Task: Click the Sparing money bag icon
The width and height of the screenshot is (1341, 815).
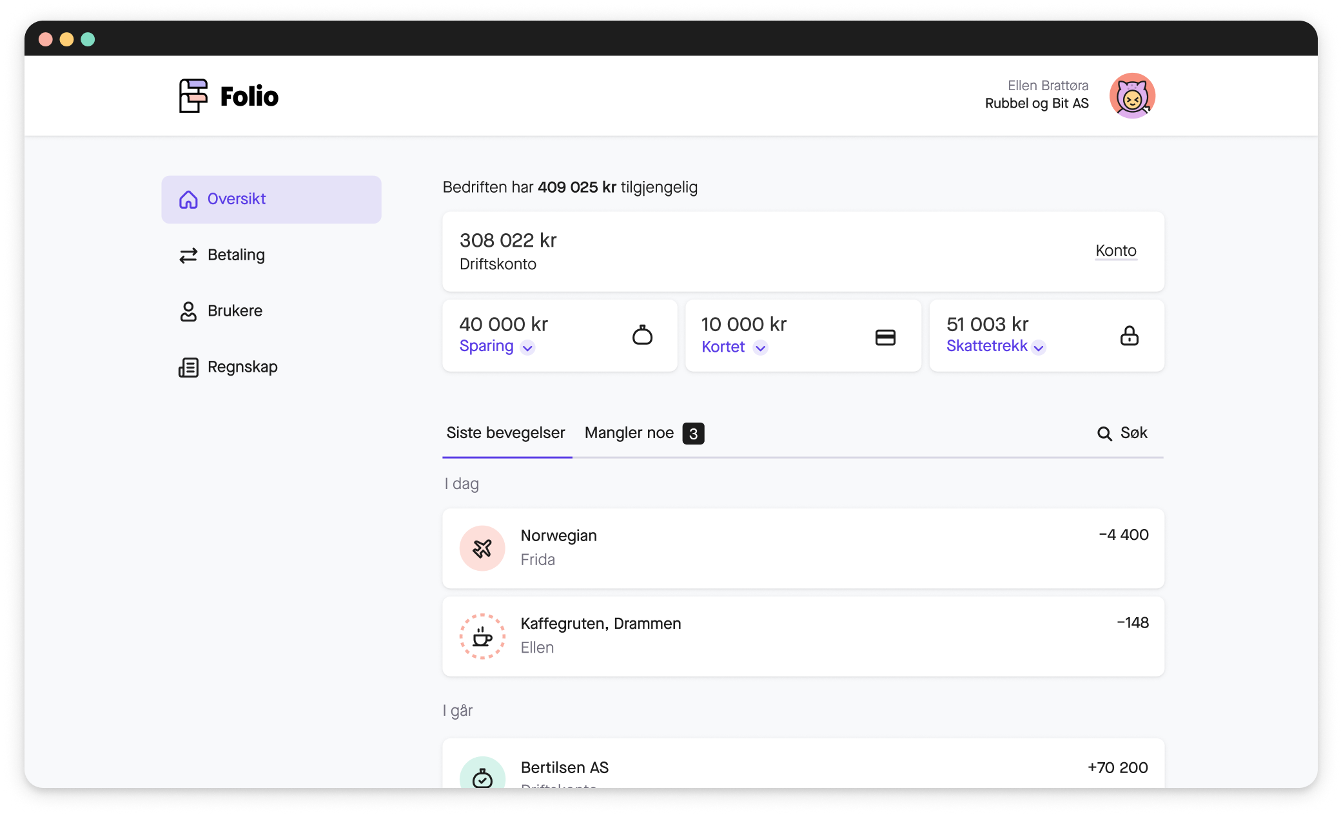Action: pyautogui.click(x=642, y=336)
